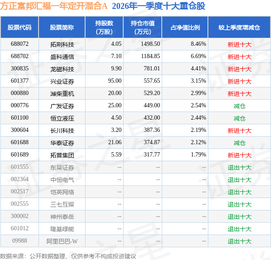Click market value 781.01
This screenshot has width=271, height=260.
pyautogui.click(x=152, y=69)
